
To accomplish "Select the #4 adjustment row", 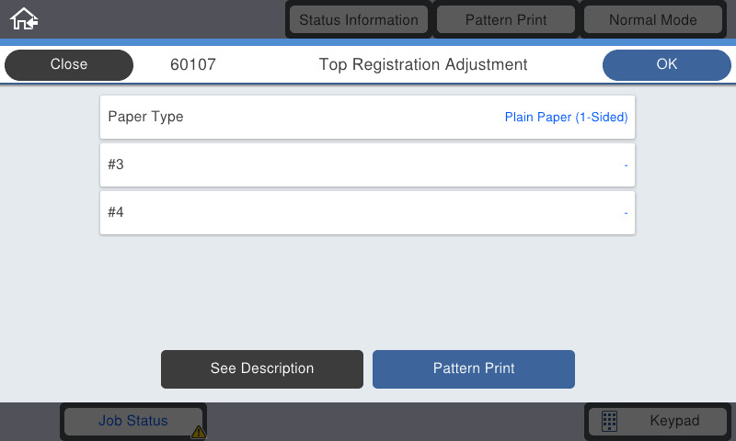I will [x=367, y=213].
